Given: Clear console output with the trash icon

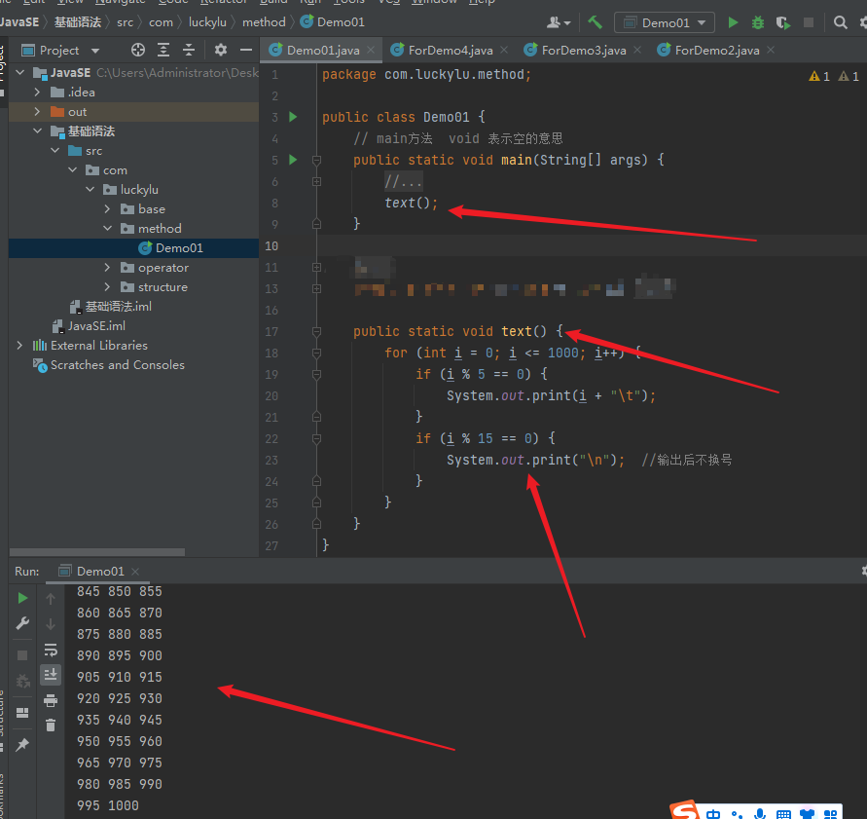Looking at the screenshot, I should 51,725.
